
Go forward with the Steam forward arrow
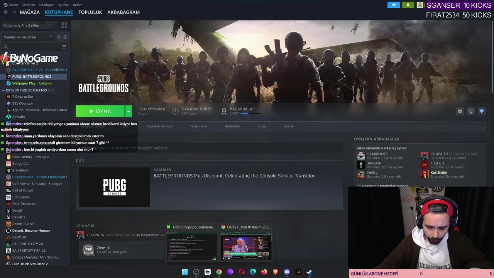coord(14,12)
